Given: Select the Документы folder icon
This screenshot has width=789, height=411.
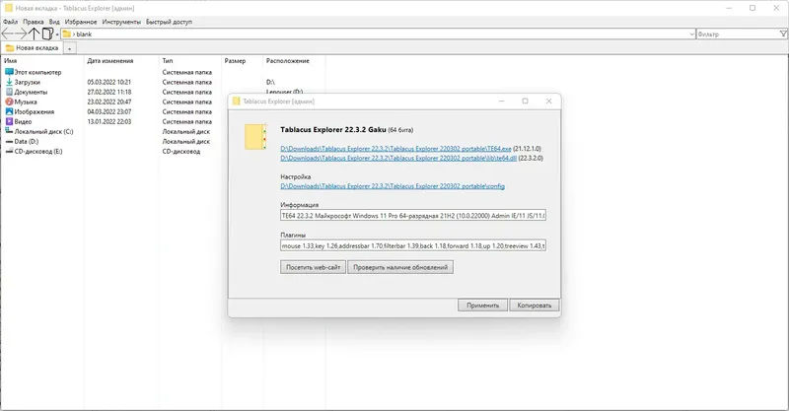Looking at the screenshot, I should tap(9, 92).
